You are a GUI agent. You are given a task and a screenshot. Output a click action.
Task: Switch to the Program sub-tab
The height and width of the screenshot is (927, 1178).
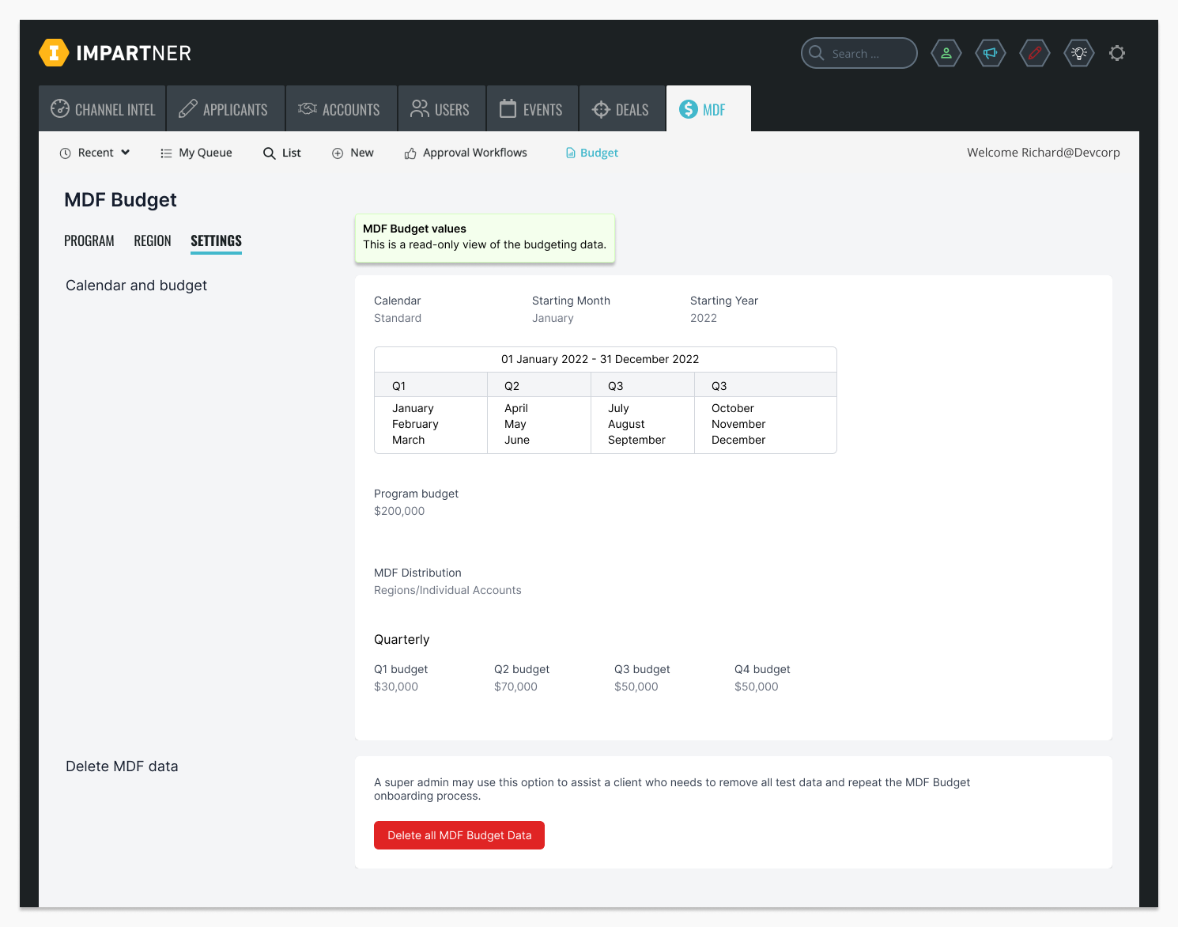tap(89, 240)
